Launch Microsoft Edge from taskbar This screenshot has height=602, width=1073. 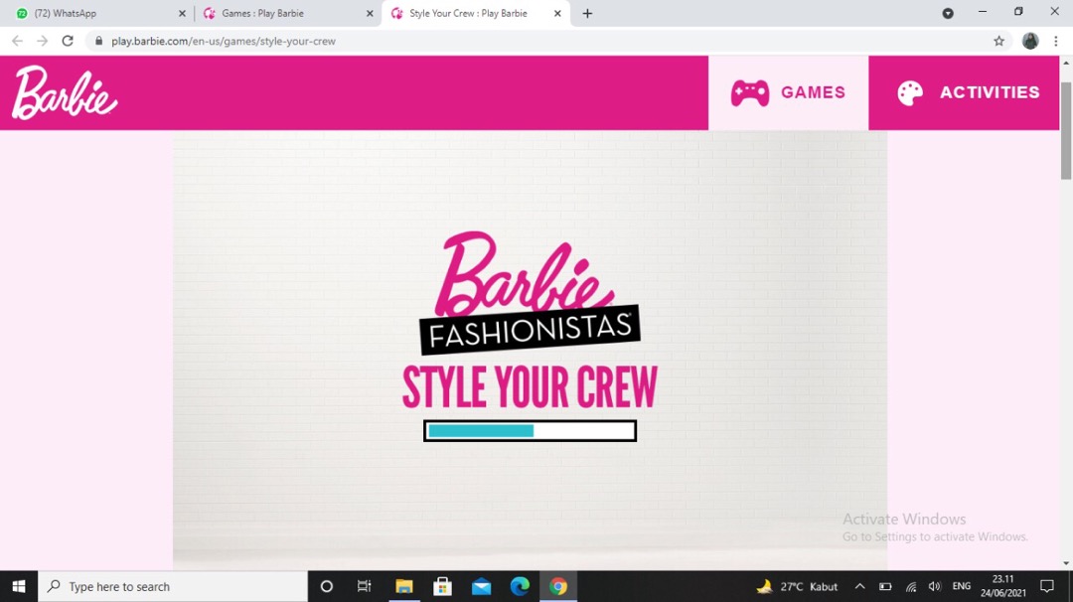click(520, 586)
